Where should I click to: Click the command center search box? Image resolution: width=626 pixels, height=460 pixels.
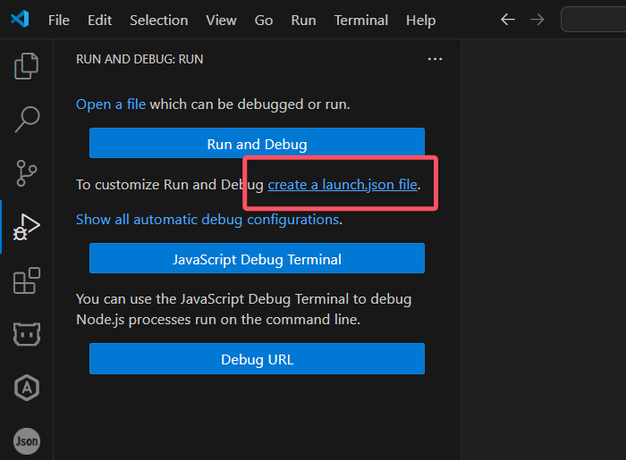[593, 20]
